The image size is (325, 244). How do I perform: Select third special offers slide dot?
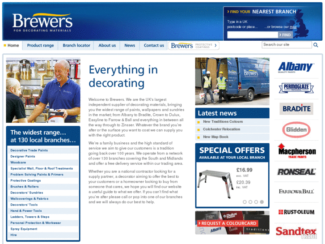(x=256, y=202)
